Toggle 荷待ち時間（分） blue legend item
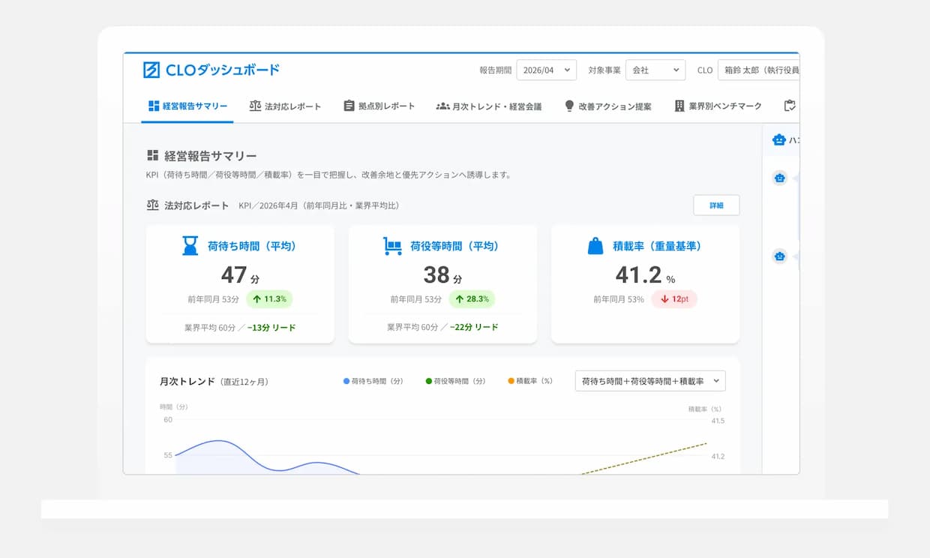 [x=373, y=381]
